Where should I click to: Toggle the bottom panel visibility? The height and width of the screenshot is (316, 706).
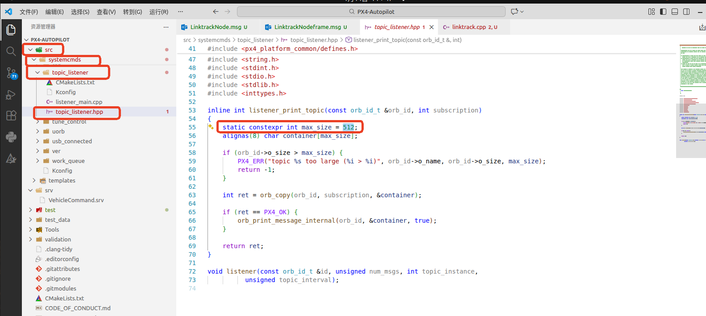675,12
